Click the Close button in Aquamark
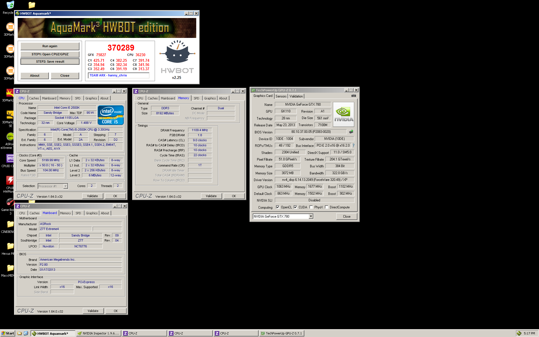The height and width of the screenshot is (337, 539). (65, 76)
